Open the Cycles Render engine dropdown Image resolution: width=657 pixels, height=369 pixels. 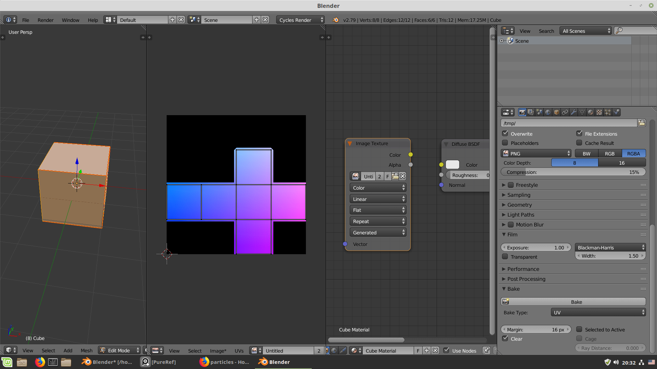tap(300, 20)
